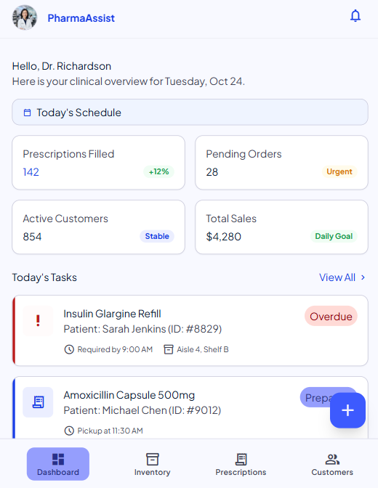
Task: Tap the floating plus add button
Action: click(347, 410)
